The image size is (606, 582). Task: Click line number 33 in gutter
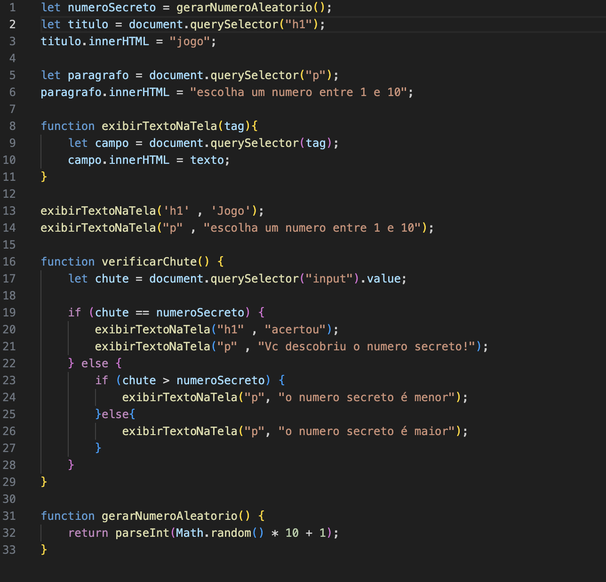pyautogui.click(x=9, y=550)
